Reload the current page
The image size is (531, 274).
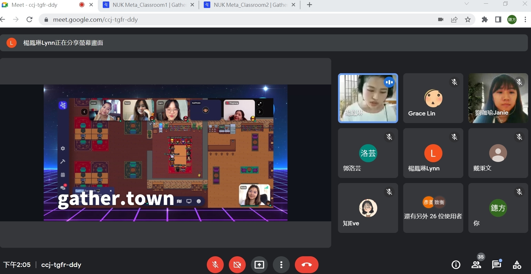pyautogui.click(x=29, y=19)
